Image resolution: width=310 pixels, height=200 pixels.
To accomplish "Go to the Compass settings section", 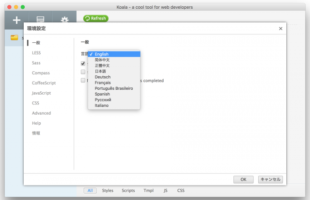I will point(41,73).
